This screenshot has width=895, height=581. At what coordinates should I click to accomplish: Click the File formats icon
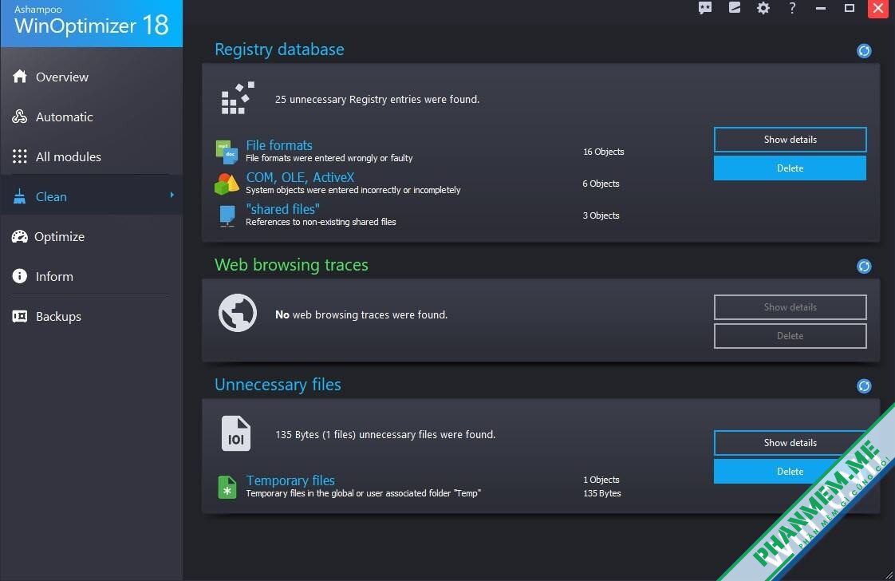coord(227,152)
